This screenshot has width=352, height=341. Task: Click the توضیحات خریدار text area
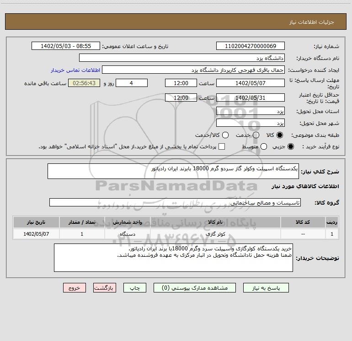tap(173, 258)
